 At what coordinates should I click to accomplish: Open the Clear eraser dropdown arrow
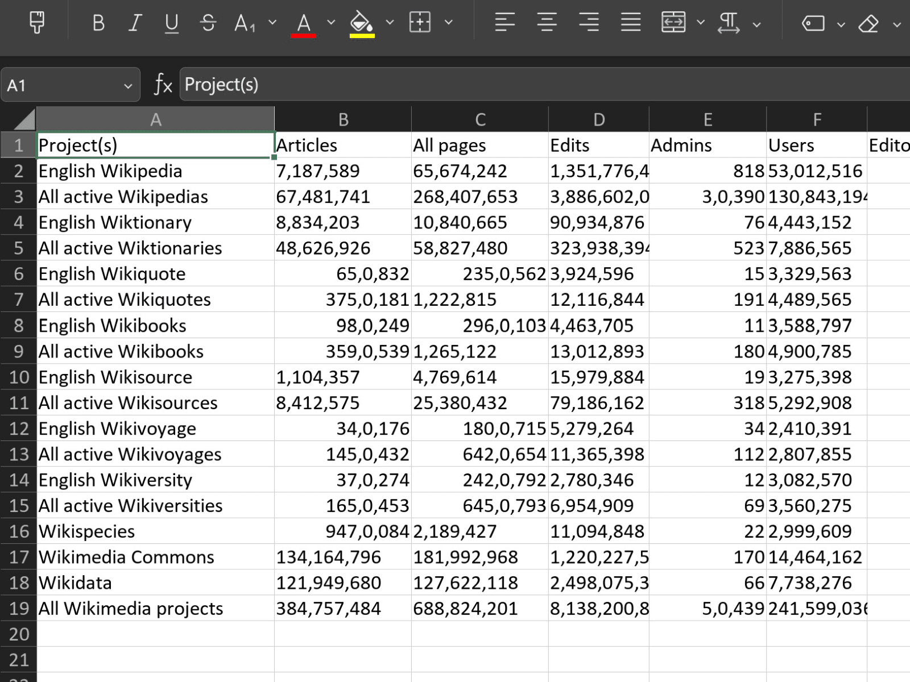897,24
